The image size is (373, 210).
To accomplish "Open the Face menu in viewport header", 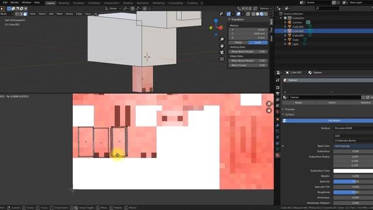I will pos(88,14).
